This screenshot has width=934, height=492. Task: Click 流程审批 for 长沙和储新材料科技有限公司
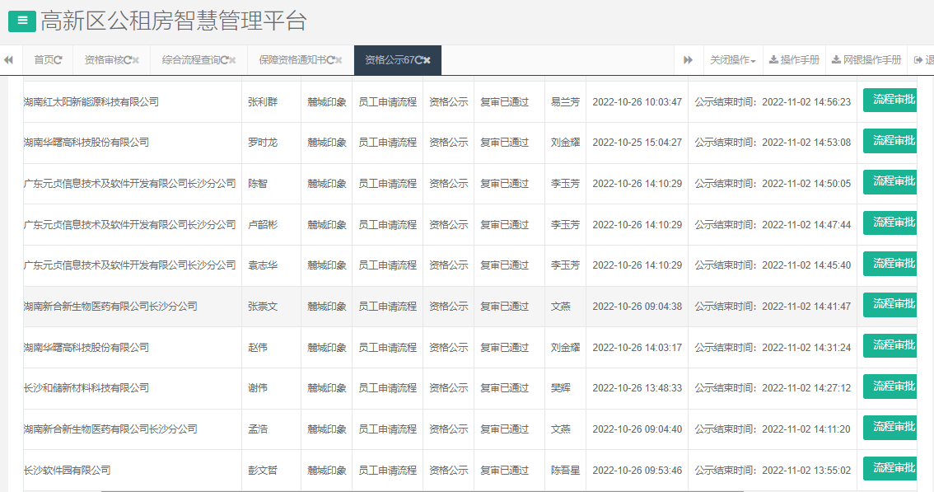[891, 387]
